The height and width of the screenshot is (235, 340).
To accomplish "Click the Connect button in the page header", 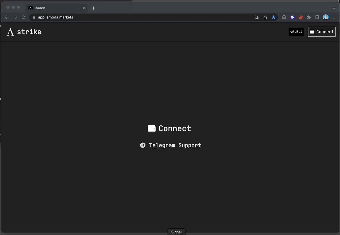I will coord(322,32).
